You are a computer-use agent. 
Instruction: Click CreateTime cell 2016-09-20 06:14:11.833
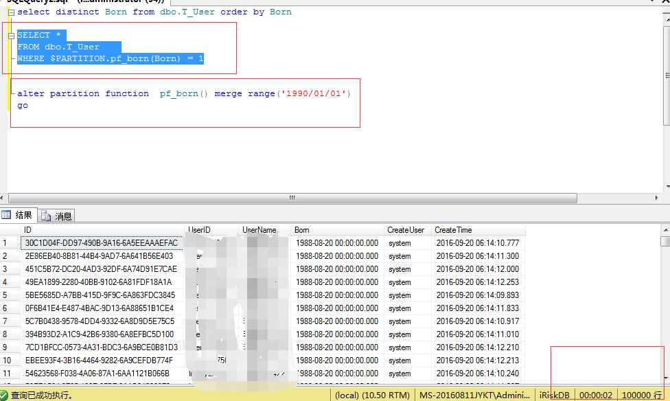click(478, 308)
